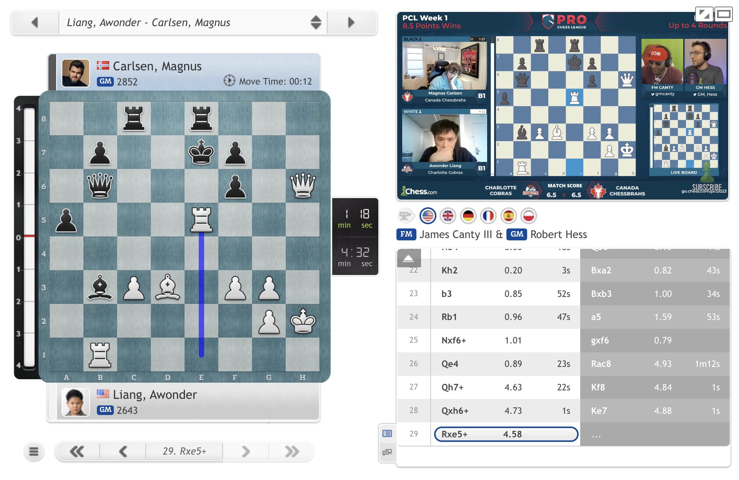The image size is (739, 480).
Task: Go to previous game with left arrow
Action: (x=35, y=22)
